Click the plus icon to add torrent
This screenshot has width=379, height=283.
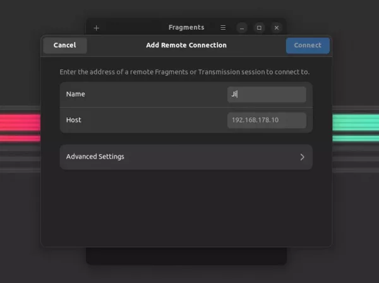coord(97,28)
